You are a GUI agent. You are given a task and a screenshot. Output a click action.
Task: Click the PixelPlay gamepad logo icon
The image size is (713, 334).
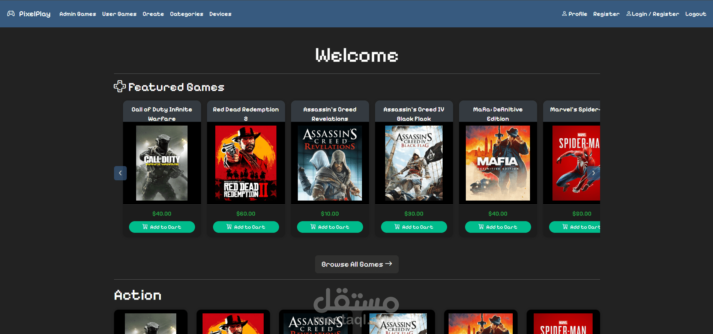[11, 14]
